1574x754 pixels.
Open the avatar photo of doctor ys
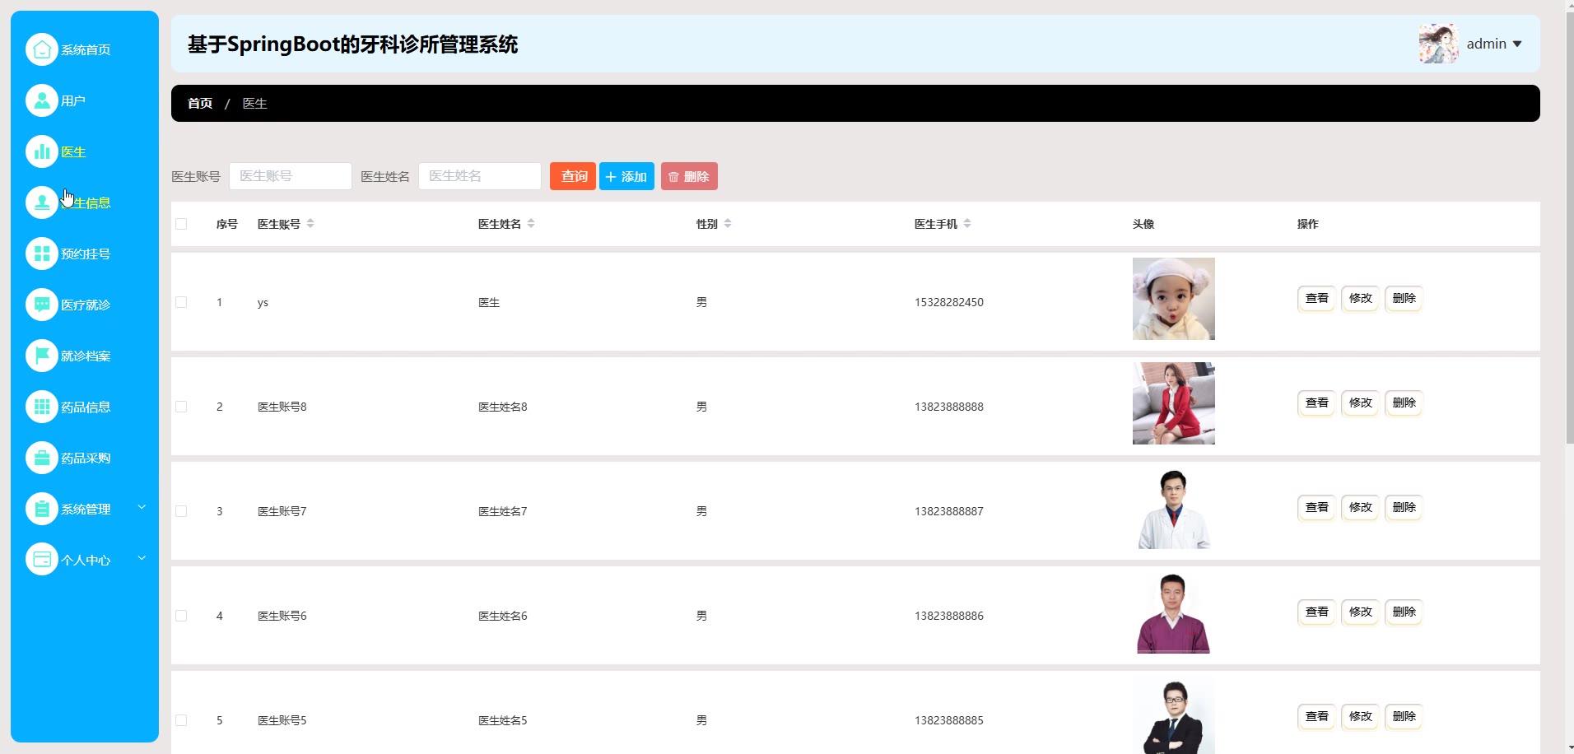(x=1174, y=299)
